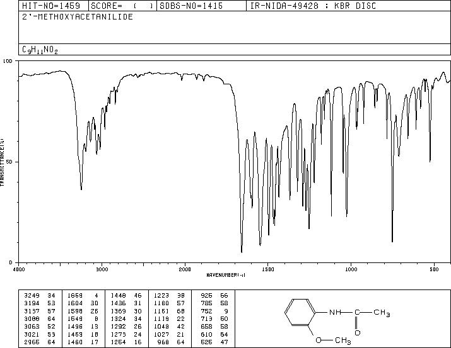The image size is (451, 348).
Task: Click the 2000 tick label on the x-axis
Action: pos(185,269)
